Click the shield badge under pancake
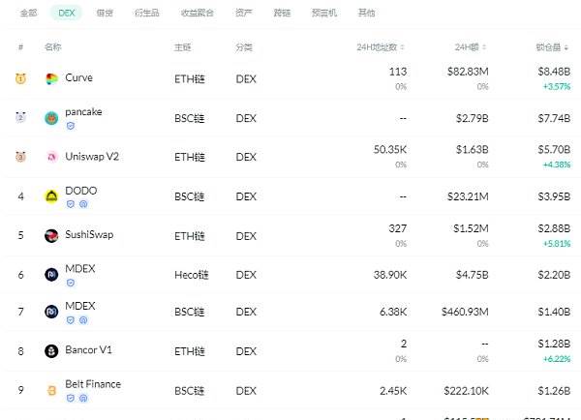581x420 pixels. (x=71, y=126)
